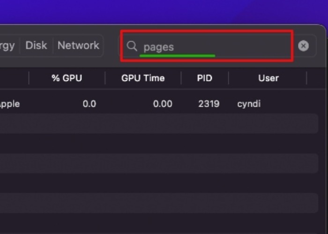328x234 pixels.
Task: Click the user name cyndi
Action: tap(249, 104)
